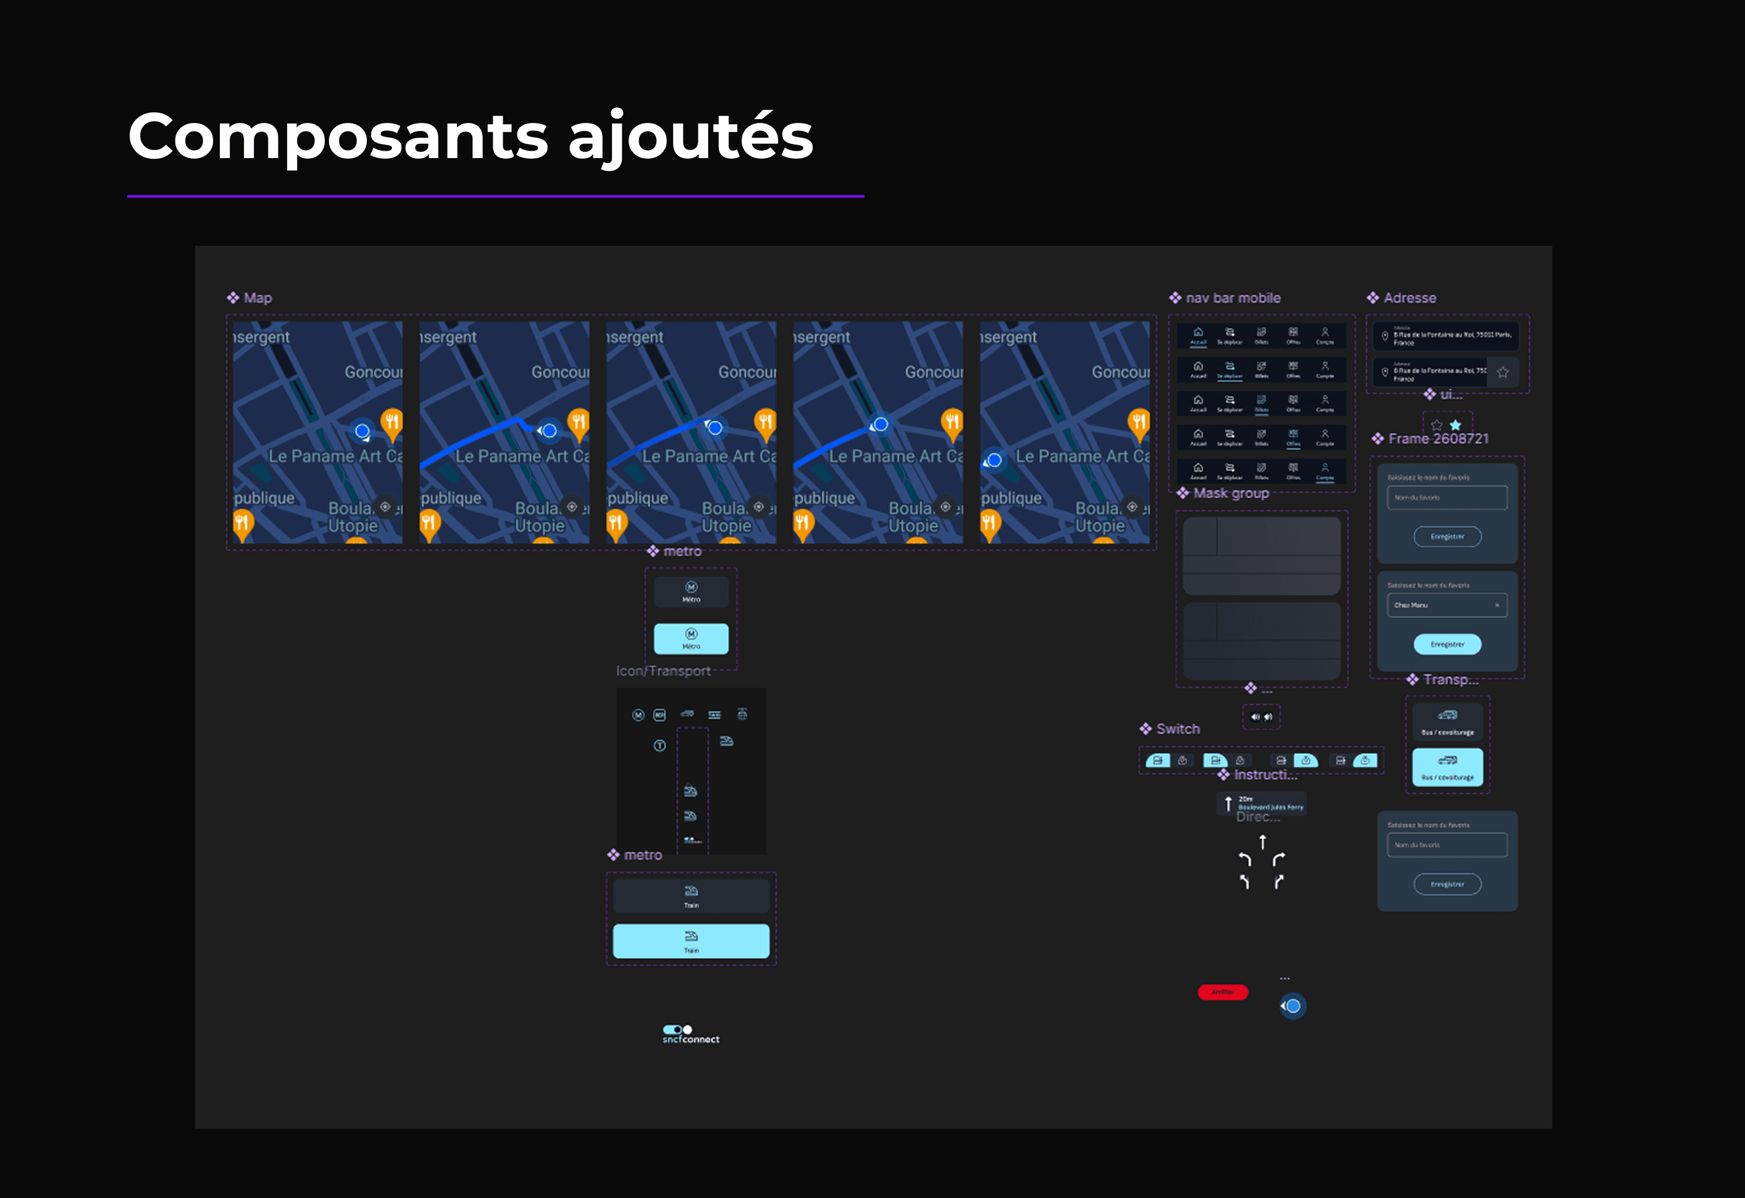
Task: Click star favorite button on second address
Action: [1502, 372]
